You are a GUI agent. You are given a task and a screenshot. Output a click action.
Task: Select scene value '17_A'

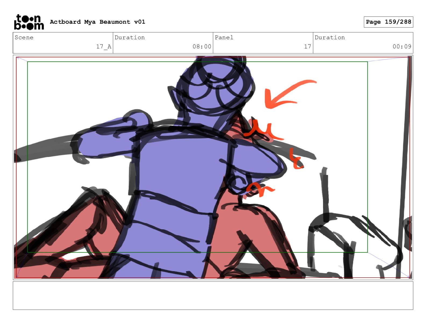pyautogui.click(x=104, y=47)
